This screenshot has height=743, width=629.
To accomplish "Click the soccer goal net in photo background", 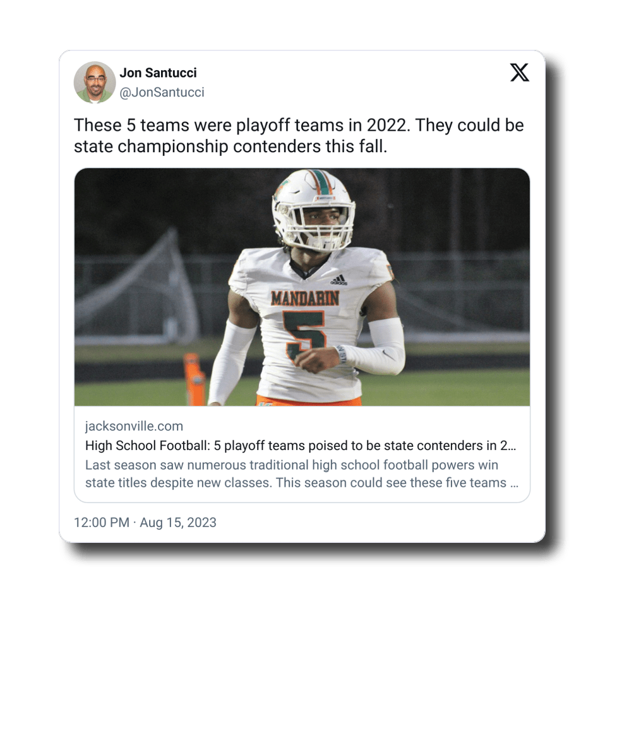I will [x=138, y=289].
